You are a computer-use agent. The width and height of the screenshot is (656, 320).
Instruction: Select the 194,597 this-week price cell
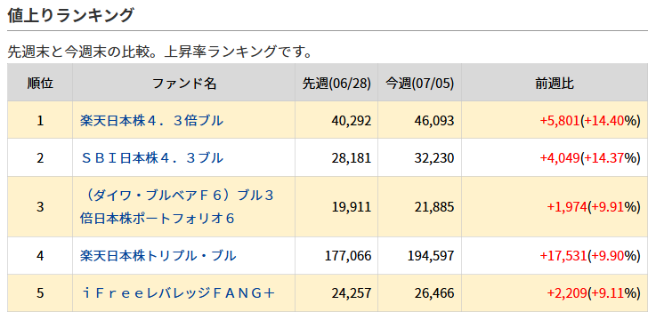[x=419, y=255]
